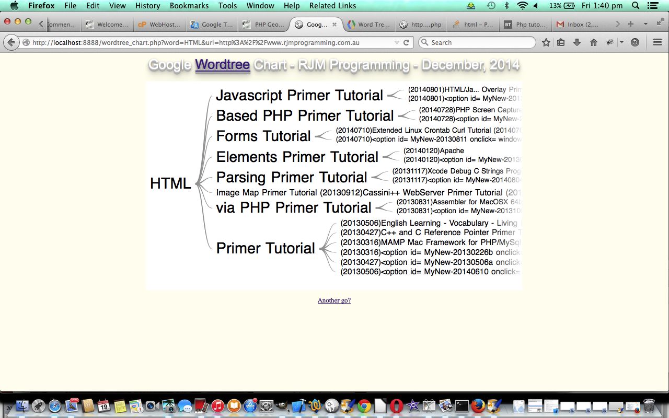
Task: Open Time Machine menu bar icon
Action: [x=491, y=6]
